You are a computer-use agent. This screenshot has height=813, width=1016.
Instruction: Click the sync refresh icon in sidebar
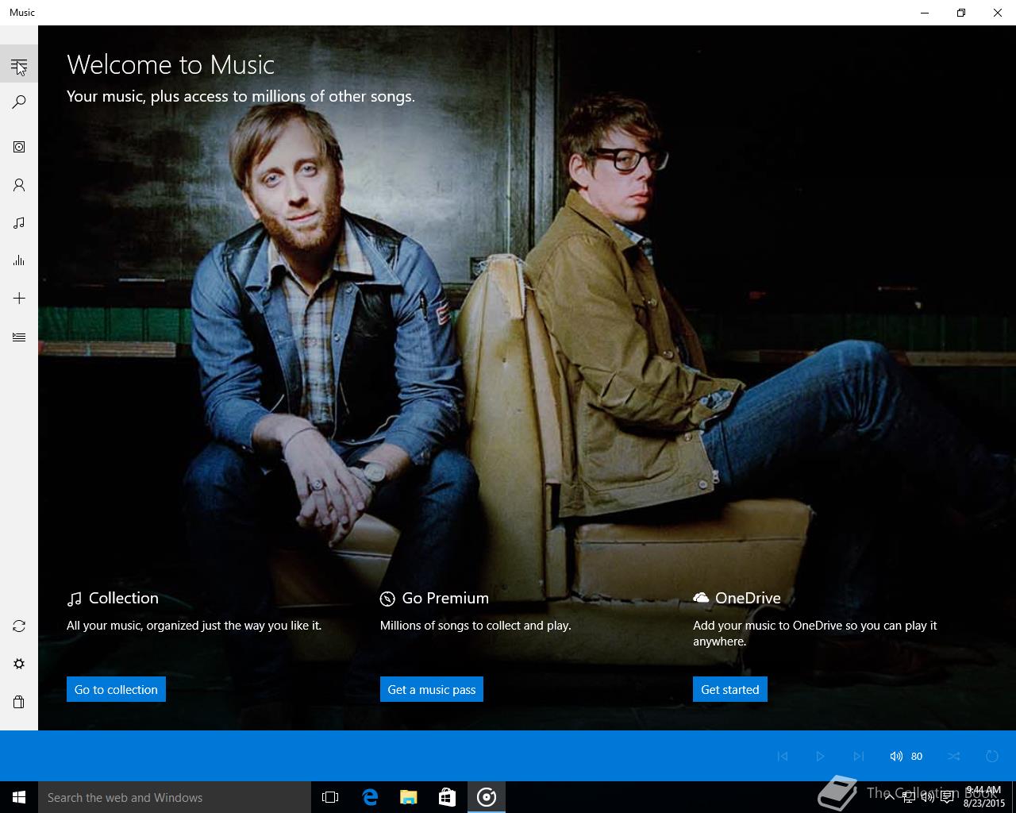point(19,626)
